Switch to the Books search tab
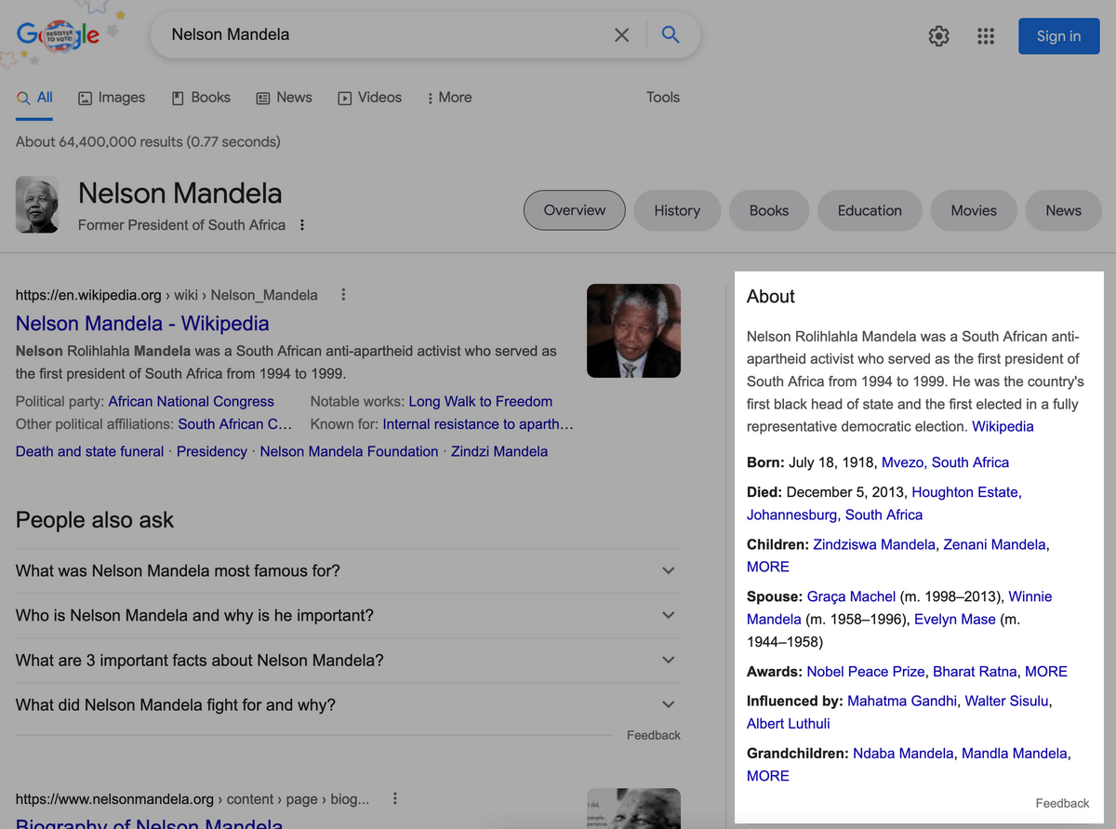This screenshot has width=1116, height=829. click(201, 98)
